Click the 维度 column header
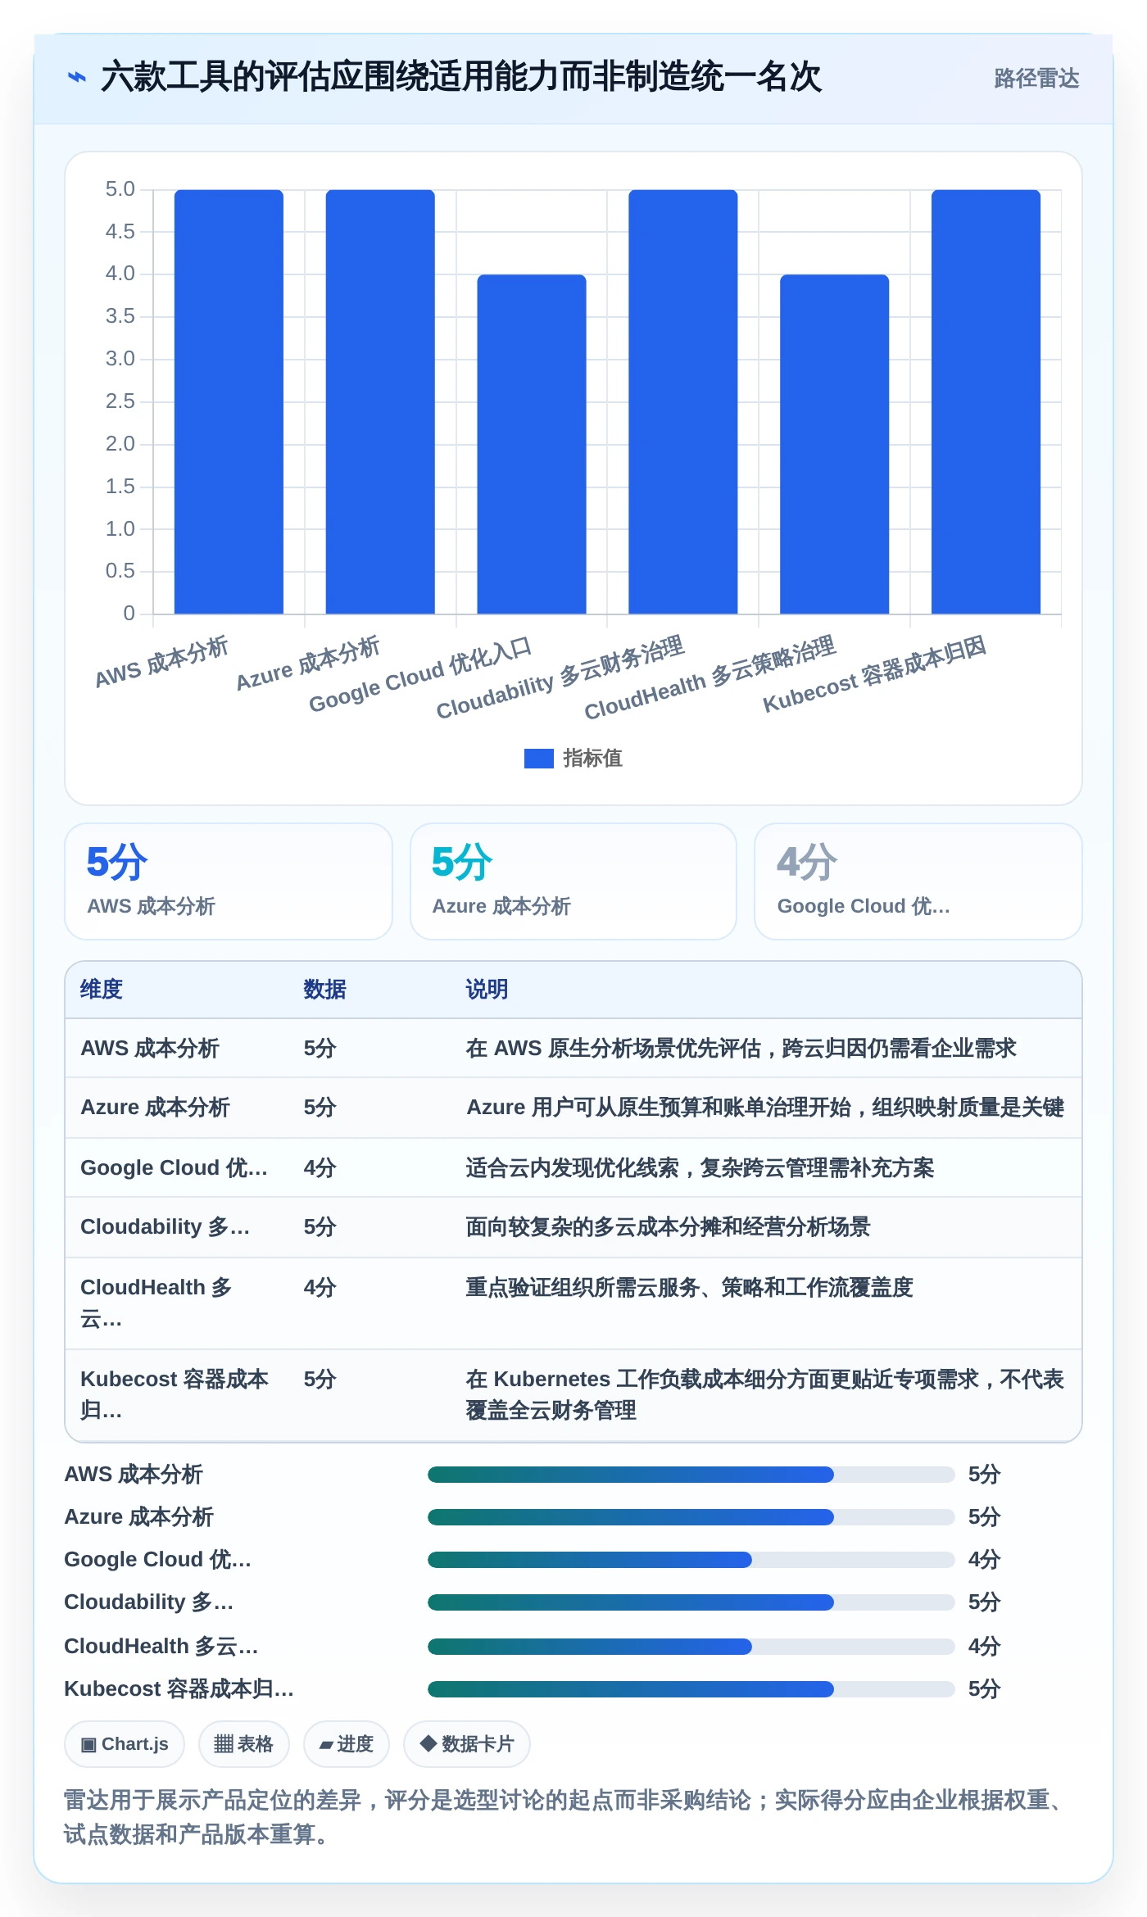 [102, 990]
